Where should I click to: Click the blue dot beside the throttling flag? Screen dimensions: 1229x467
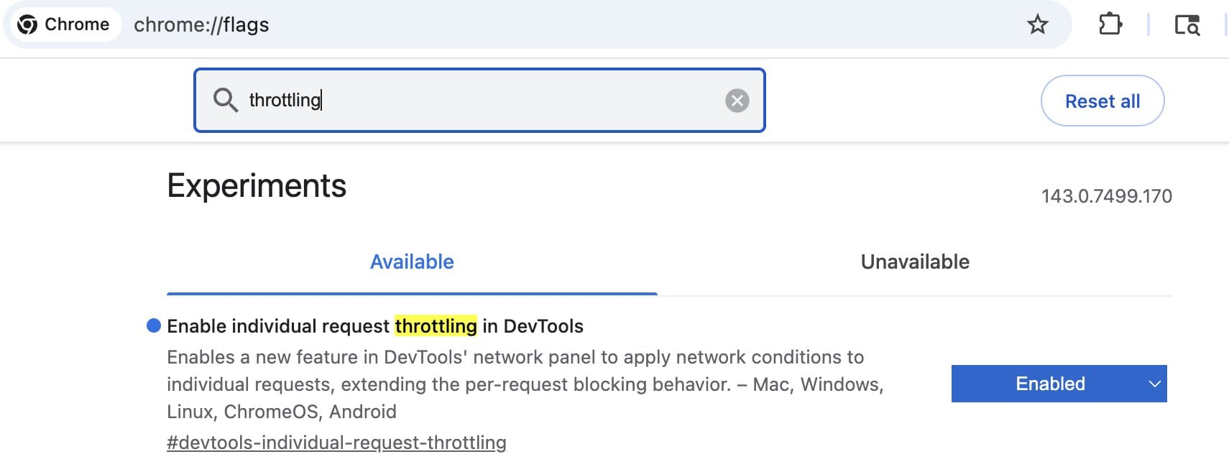pyautogui.click(x=152, y=326)
